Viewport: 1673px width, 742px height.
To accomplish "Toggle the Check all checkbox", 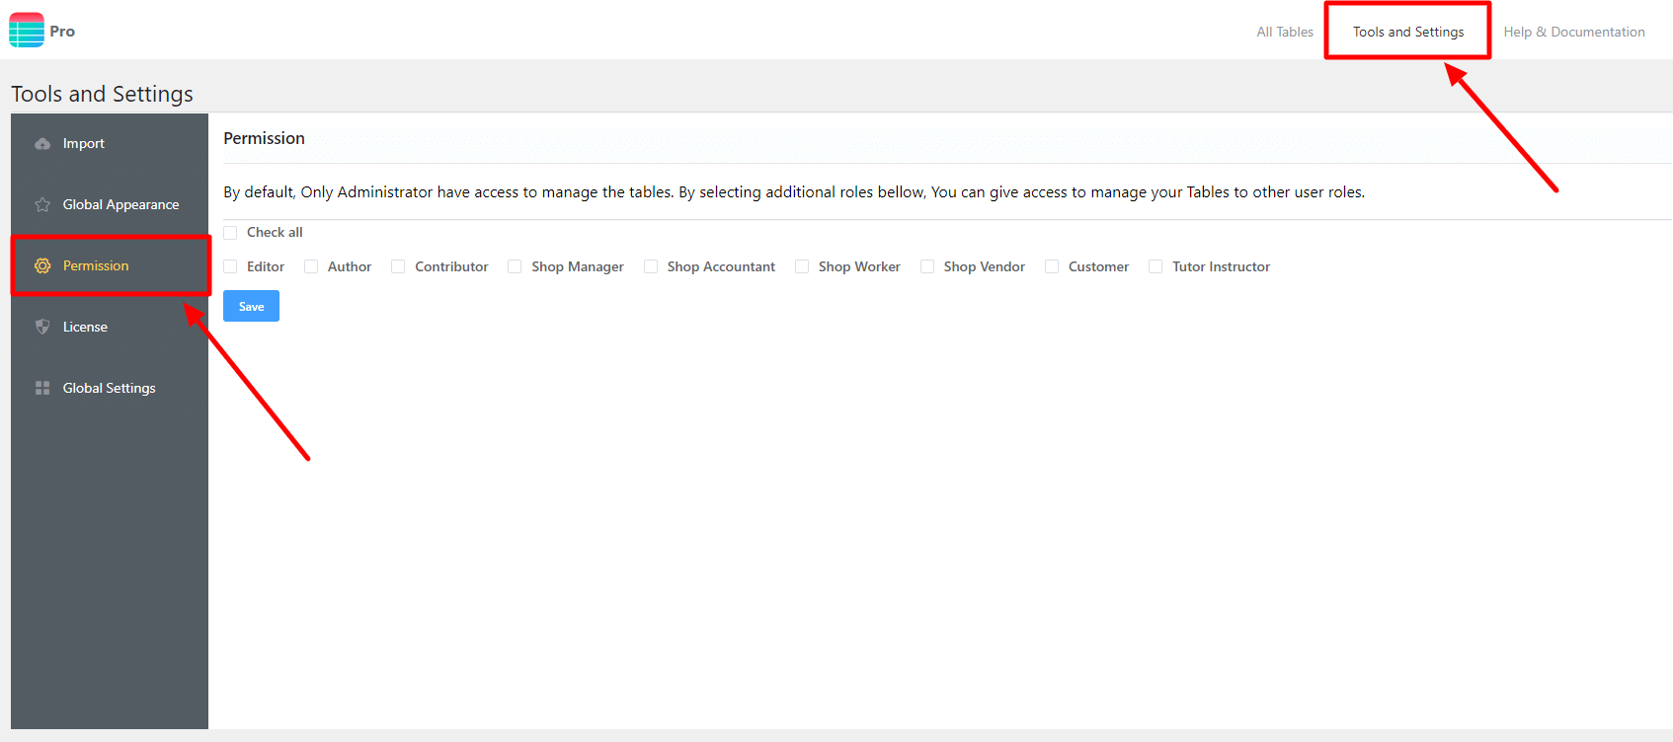I will [x=230, y=233].
